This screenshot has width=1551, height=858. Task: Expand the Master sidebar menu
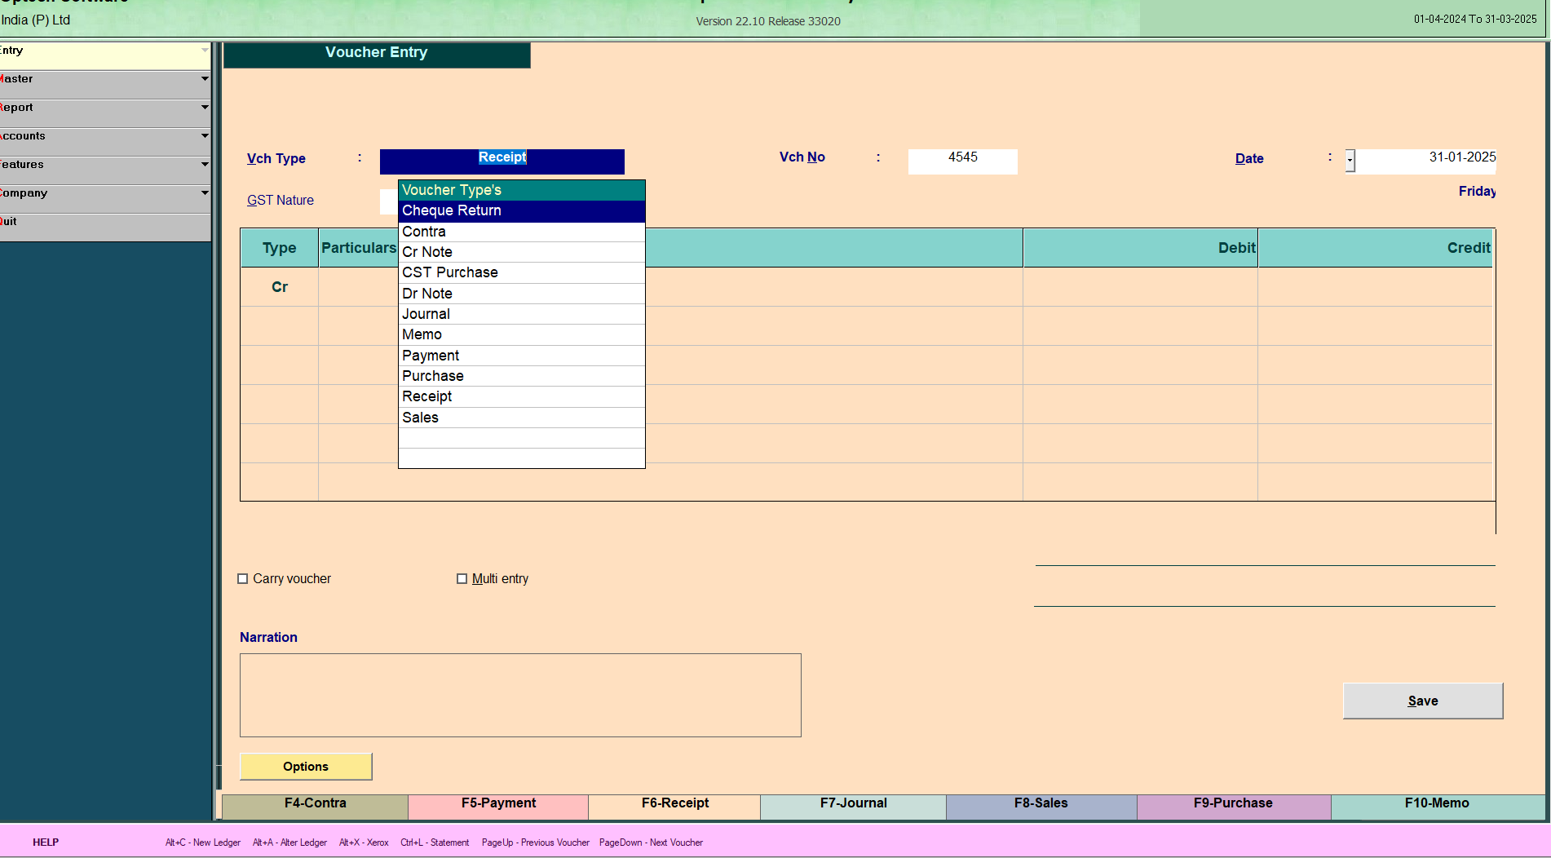tap(104, 80)
